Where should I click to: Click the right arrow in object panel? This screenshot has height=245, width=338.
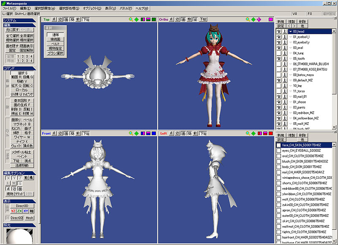[294, 26]
